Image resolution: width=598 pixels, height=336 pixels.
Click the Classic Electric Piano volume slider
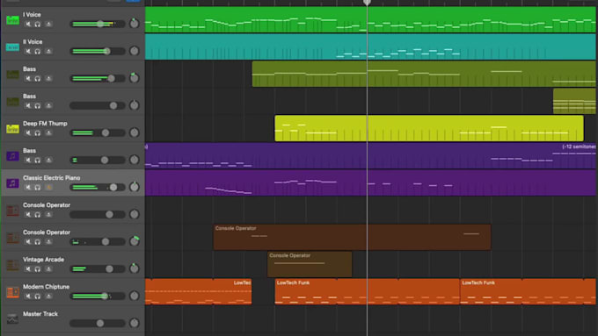[x=98, y=187]
